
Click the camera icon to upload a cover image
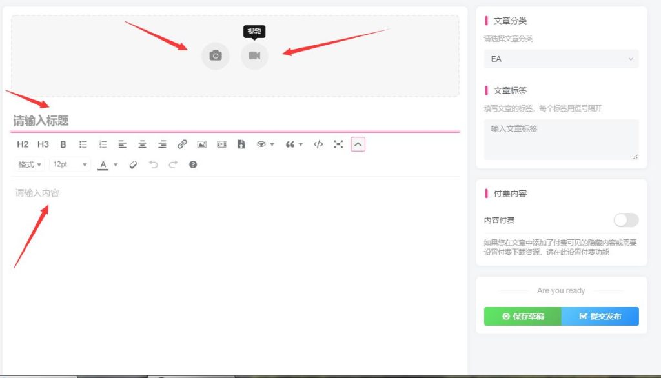216,56
